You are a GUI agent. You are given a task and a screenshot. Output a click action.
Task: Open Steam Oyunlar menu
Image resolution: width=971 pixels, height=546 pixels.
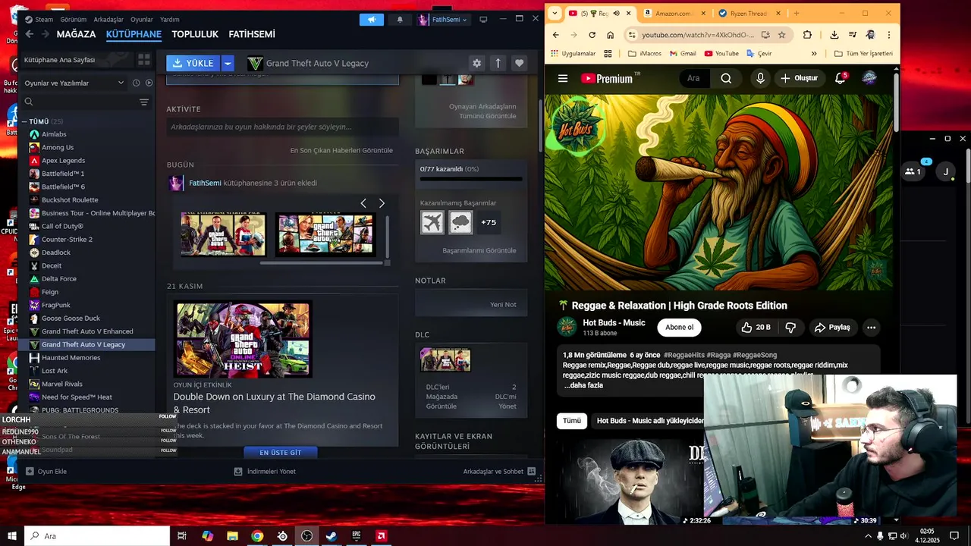click(142, 20)
